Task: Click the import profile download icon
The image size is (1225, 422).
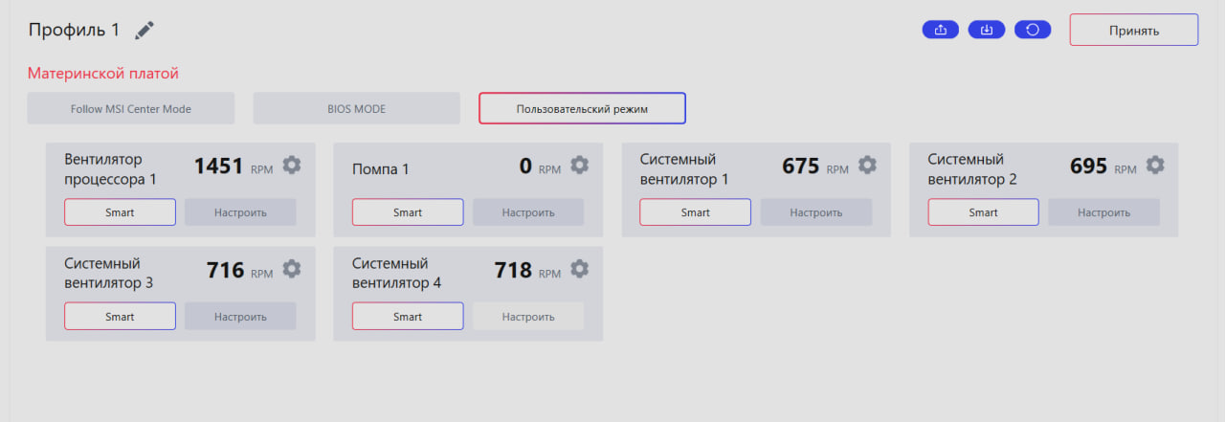Action: (987, 30)
